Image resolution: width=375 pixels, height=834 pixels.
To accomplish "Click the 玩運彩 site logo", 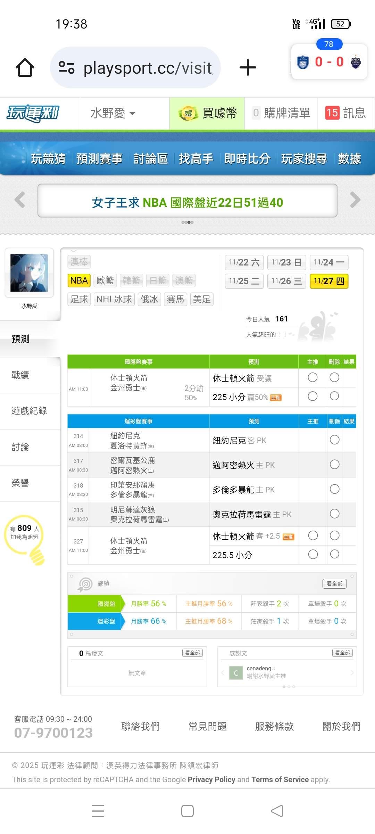I will (33, 113).
